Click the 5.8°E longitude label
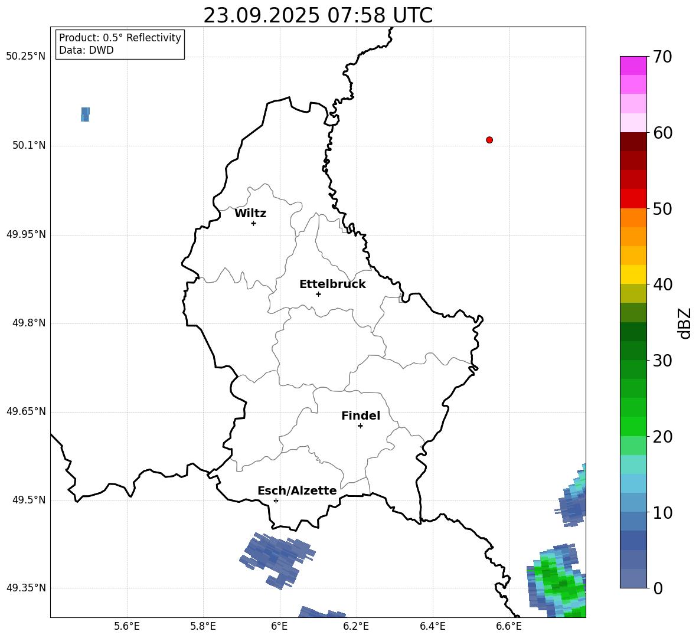The height and width of the screenshot is (638, 699). (x=203, y=626)
